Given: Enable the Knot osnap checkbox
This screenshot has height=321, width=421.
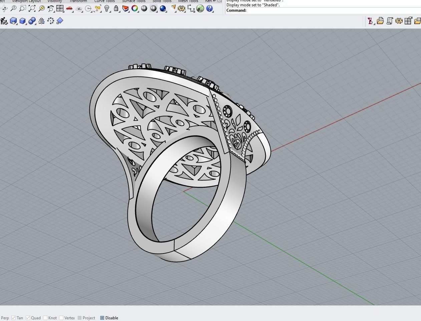Looking at the screenshot, I should coord(45,318).
